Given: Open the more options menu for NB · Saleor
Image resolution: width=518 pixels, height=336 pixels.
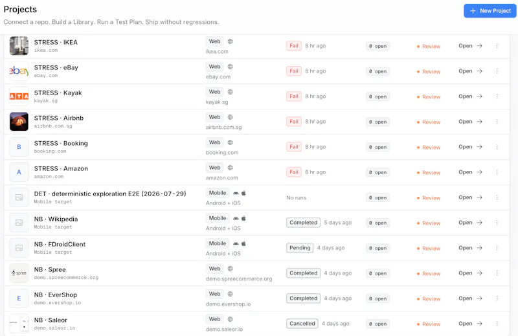Looking at the screenshot, I should pyautogui.click(x=497, y=324).
